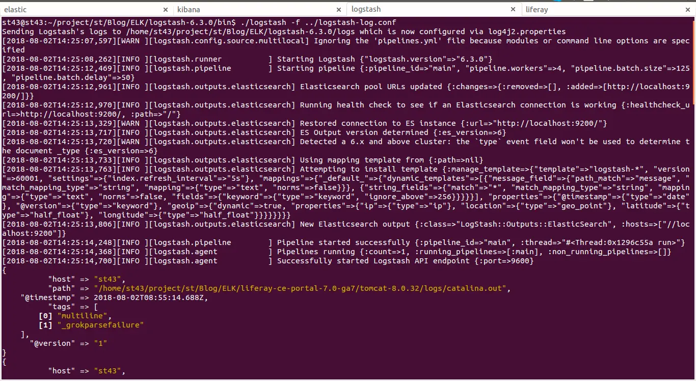
Task: Click 'Attempting to install template' log line
Action: pos(346,192)
